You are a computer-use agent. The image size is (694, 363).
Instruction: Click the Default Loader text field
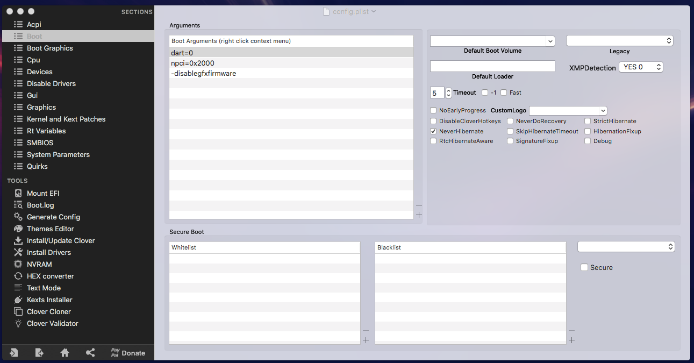pyautogui.click(x=492, y=66)
